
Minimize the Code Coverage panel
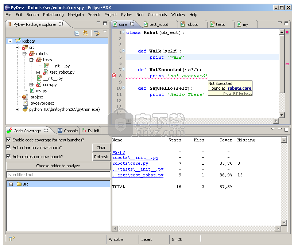(280, 129)
